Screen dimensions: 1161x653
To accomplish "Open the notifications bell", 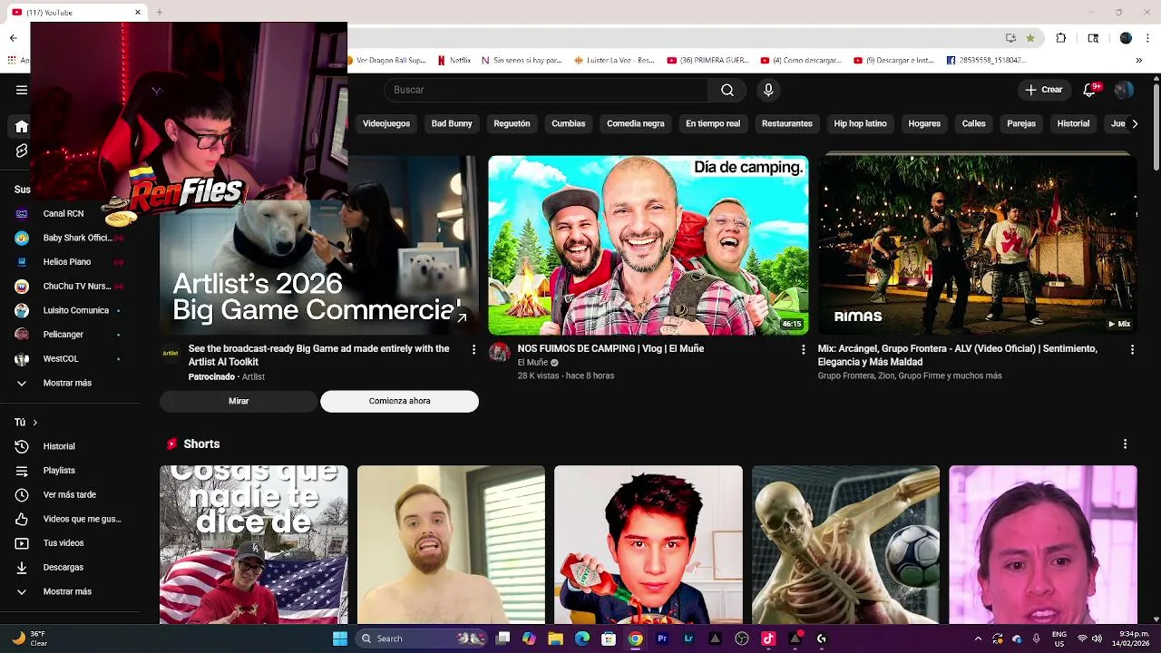I will click(1090, 90).
